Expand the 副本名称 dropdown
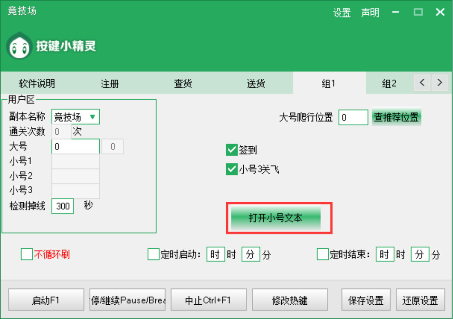 pos(76,117)
